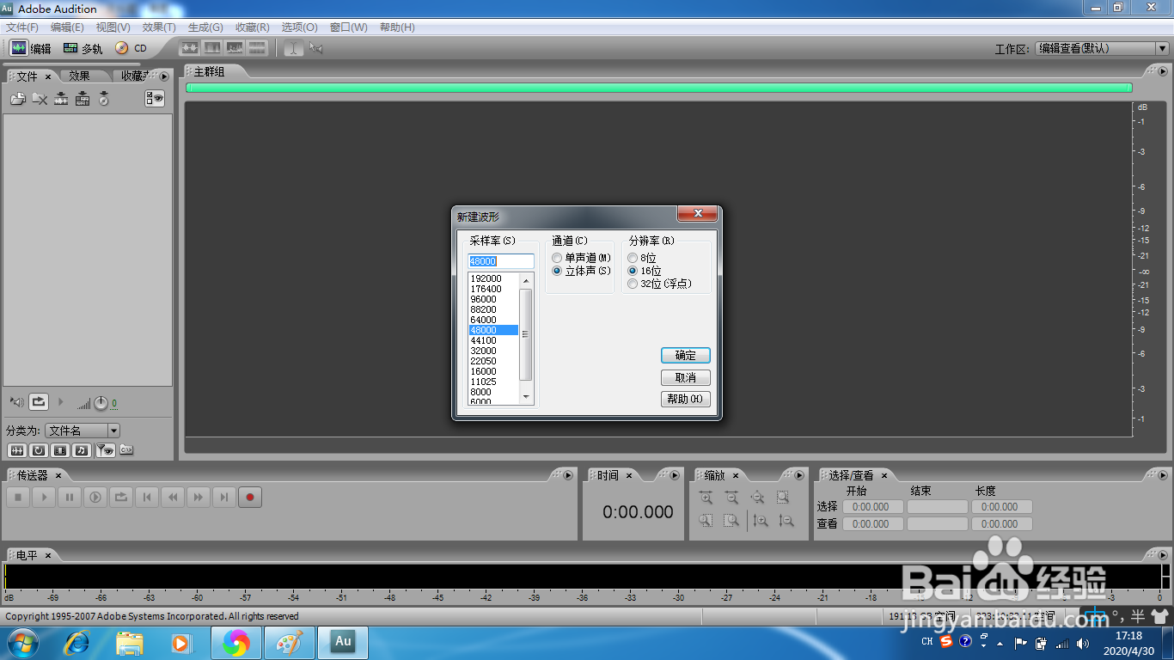The height and width of the screenshot is (660, 1174).
Task: Click the Pause button in Transport
Action: coord(70,497)
